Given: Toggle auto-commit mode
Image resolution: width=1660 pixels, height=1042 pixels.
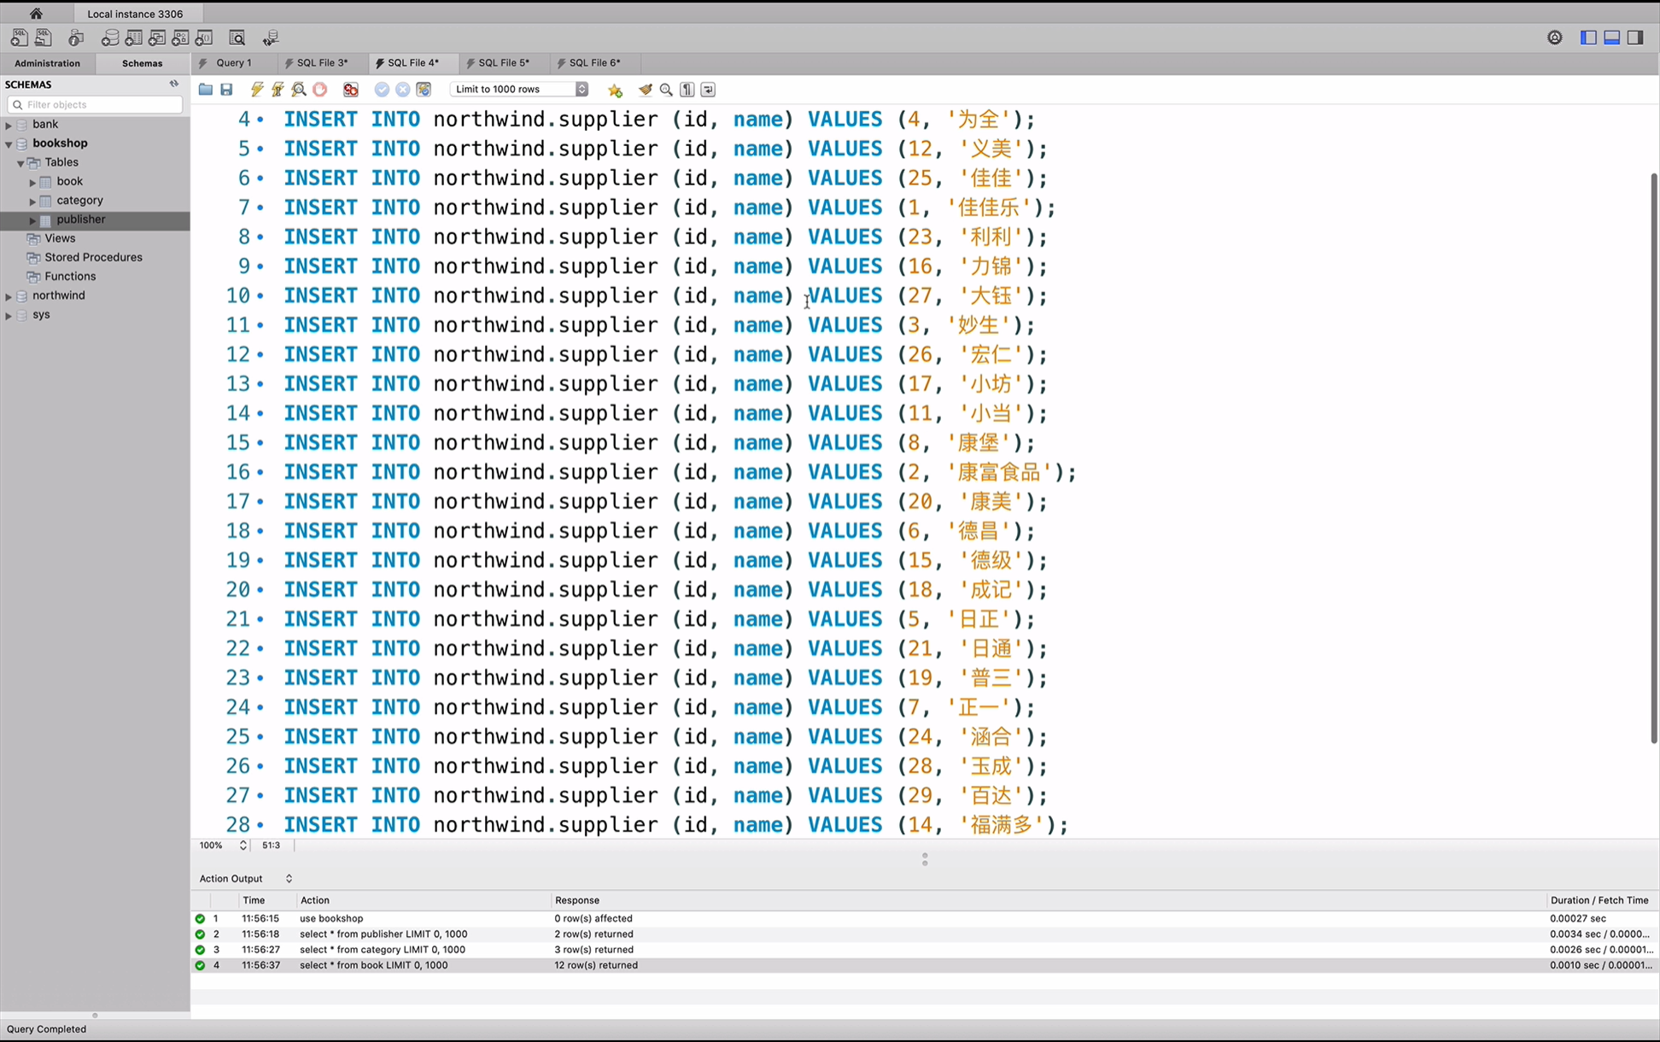Looking at the screenshot, I should pyautogui.click(x=424, y=90).
